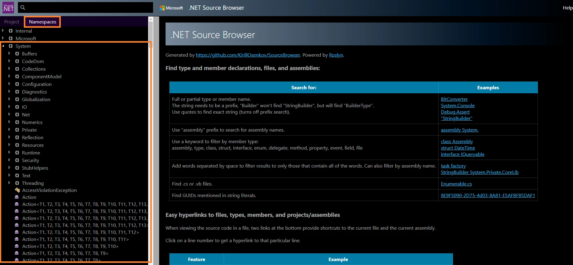Screen dimensions: 573x265
Task: Switch to the Project tab
Action: coord(12,22)
